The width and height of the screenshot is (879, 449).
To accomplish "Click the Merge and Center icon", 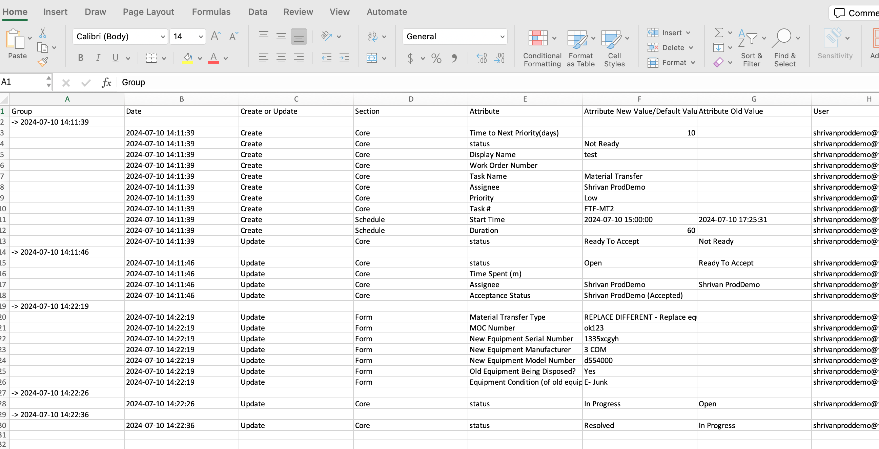I will click(x=372, y=58).
